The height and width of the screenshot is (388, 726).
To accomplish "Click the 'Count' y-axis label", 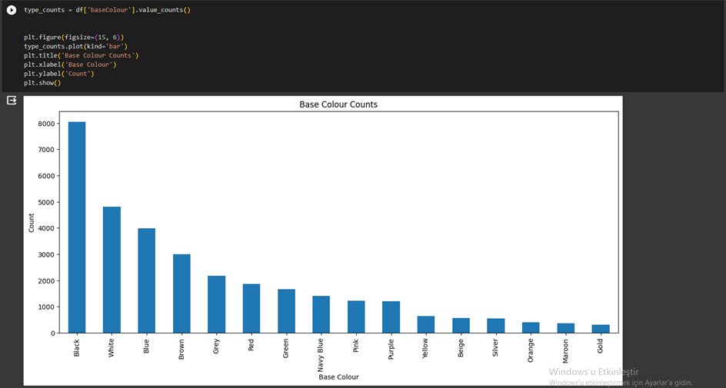I will pyautogui.click(x=32, y=223).
